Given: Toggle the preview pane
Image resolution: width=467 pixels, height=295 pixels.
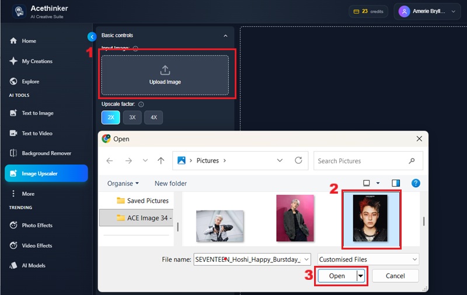Looking at the screenshot, I should click(396, 183).
